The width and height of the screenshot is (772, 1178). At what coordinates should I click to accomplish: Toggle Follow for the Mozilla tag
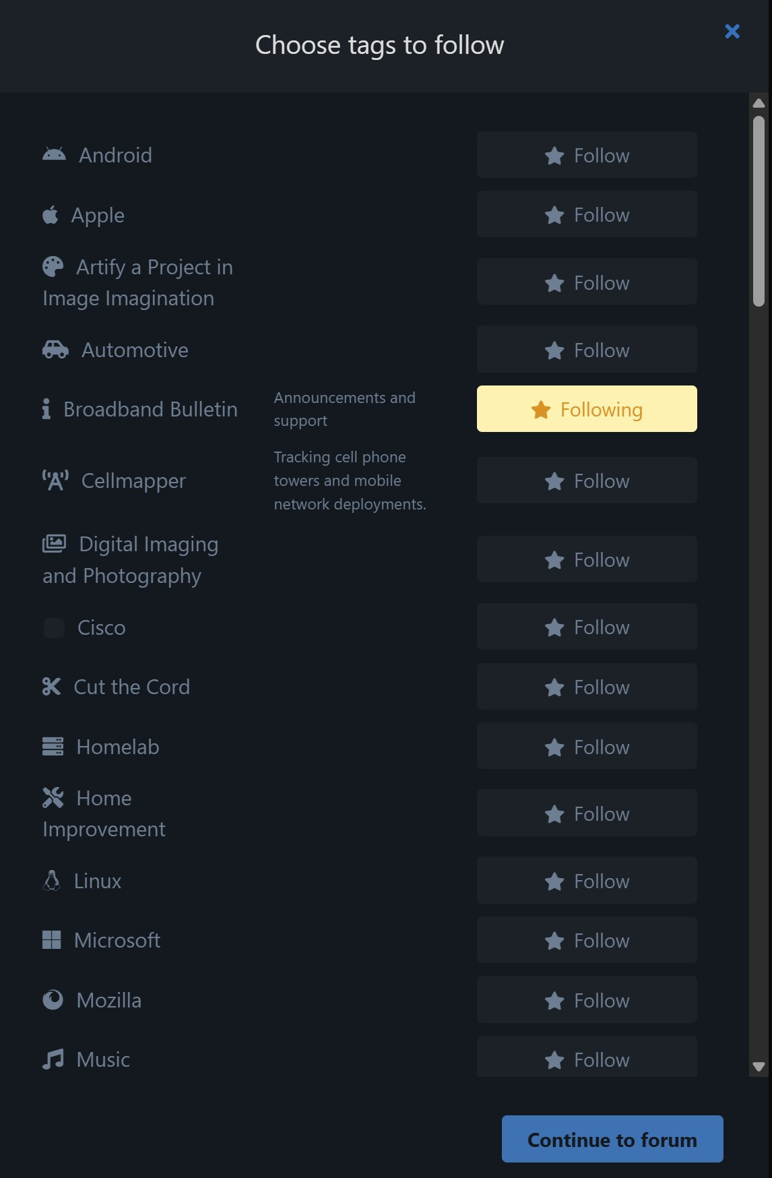point(587,999)
